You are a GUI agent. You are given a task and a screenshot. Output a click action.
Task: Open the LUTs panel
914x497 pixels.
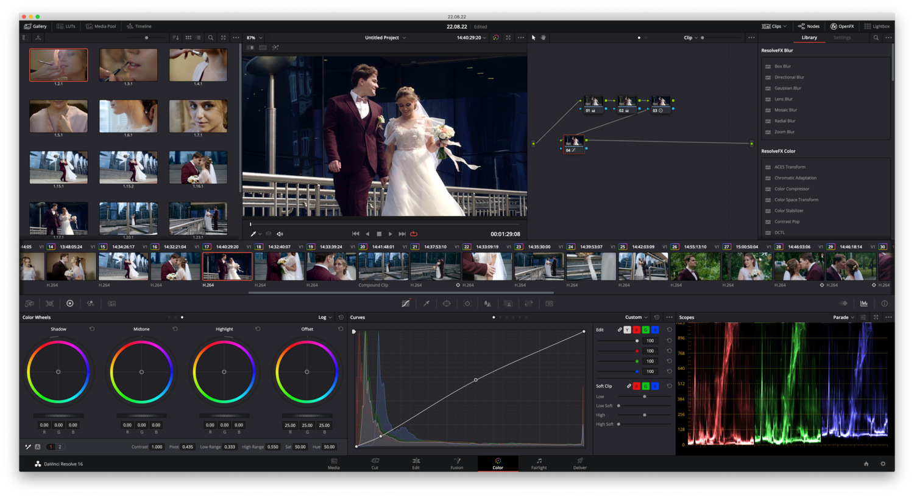[66, 26]
